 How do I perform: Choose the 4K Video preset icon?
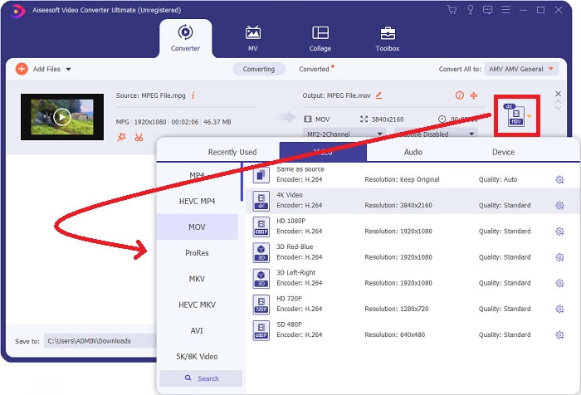tap(261, 201)
